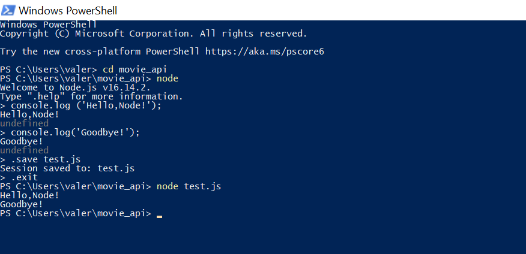Click the Windows PowerShell window title text
This screenshot has height=254, width=526.
click(68, 10)
